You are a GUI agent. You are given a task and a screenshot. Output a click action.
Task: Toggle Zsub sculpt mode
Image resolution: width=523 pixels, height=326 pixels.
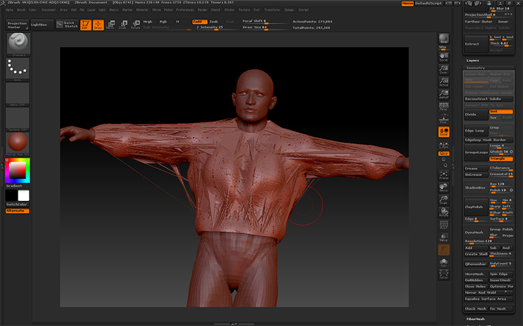[214, 22]
